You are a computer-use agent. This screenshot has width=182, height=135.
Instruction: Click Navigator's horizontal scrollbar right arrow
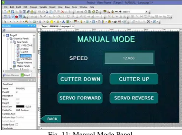tap(31, 71)
